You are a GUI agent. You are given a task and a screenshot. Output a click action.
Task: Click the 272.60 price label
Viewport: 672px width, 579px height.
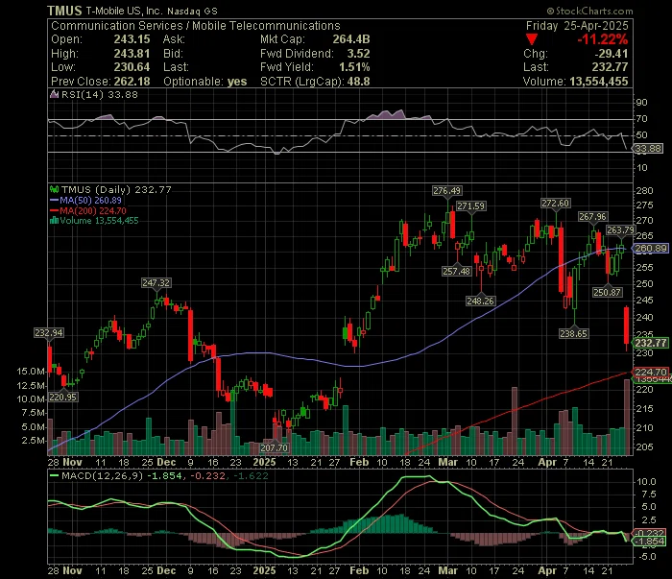[556, 204]
